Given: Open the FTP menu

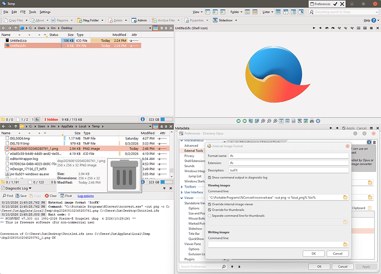Looking at the screenshot, I should 23,12.
